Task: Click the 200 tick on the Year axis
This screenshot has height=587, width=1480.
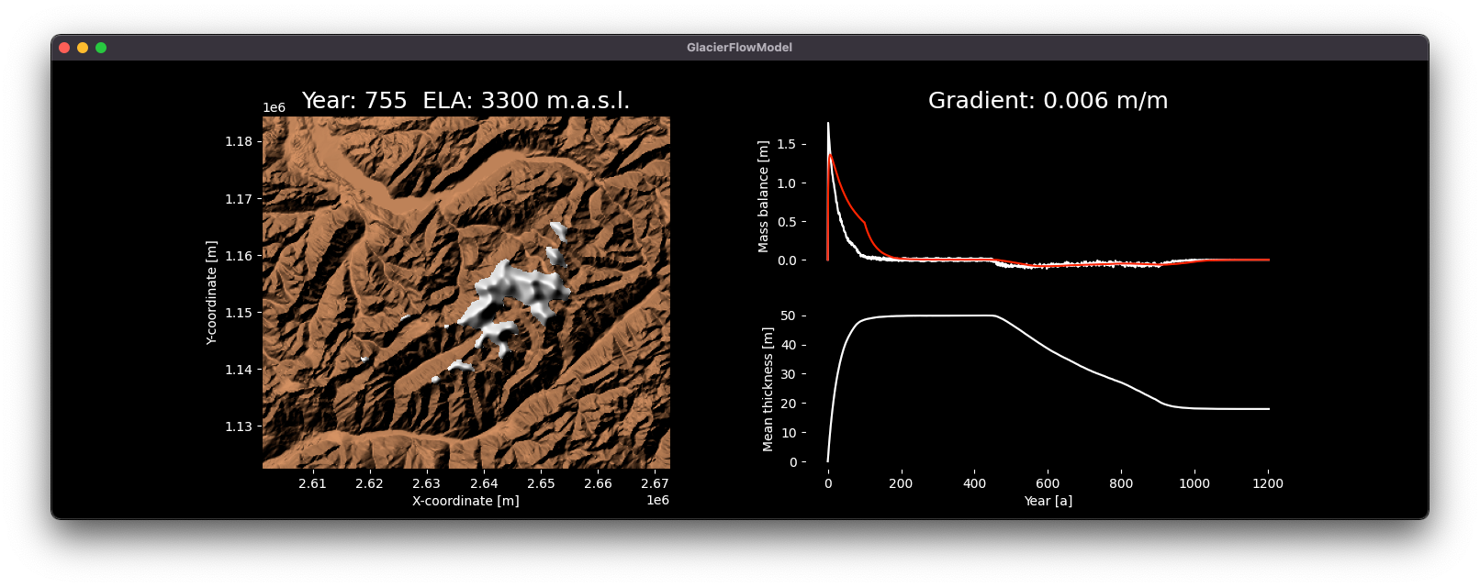Action: (x=901, y=483)
